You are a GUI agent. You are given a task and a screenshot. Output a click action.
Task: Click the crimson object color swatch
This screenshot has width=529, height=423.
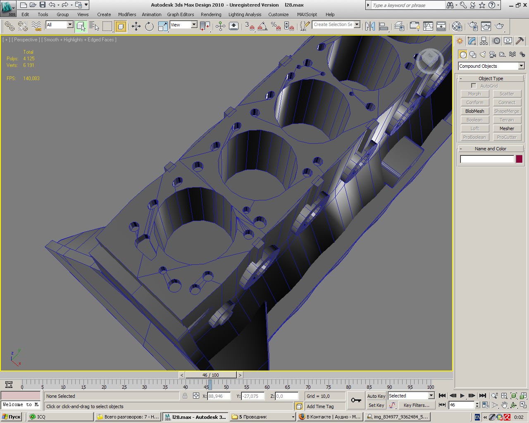(x=519, y=159)
